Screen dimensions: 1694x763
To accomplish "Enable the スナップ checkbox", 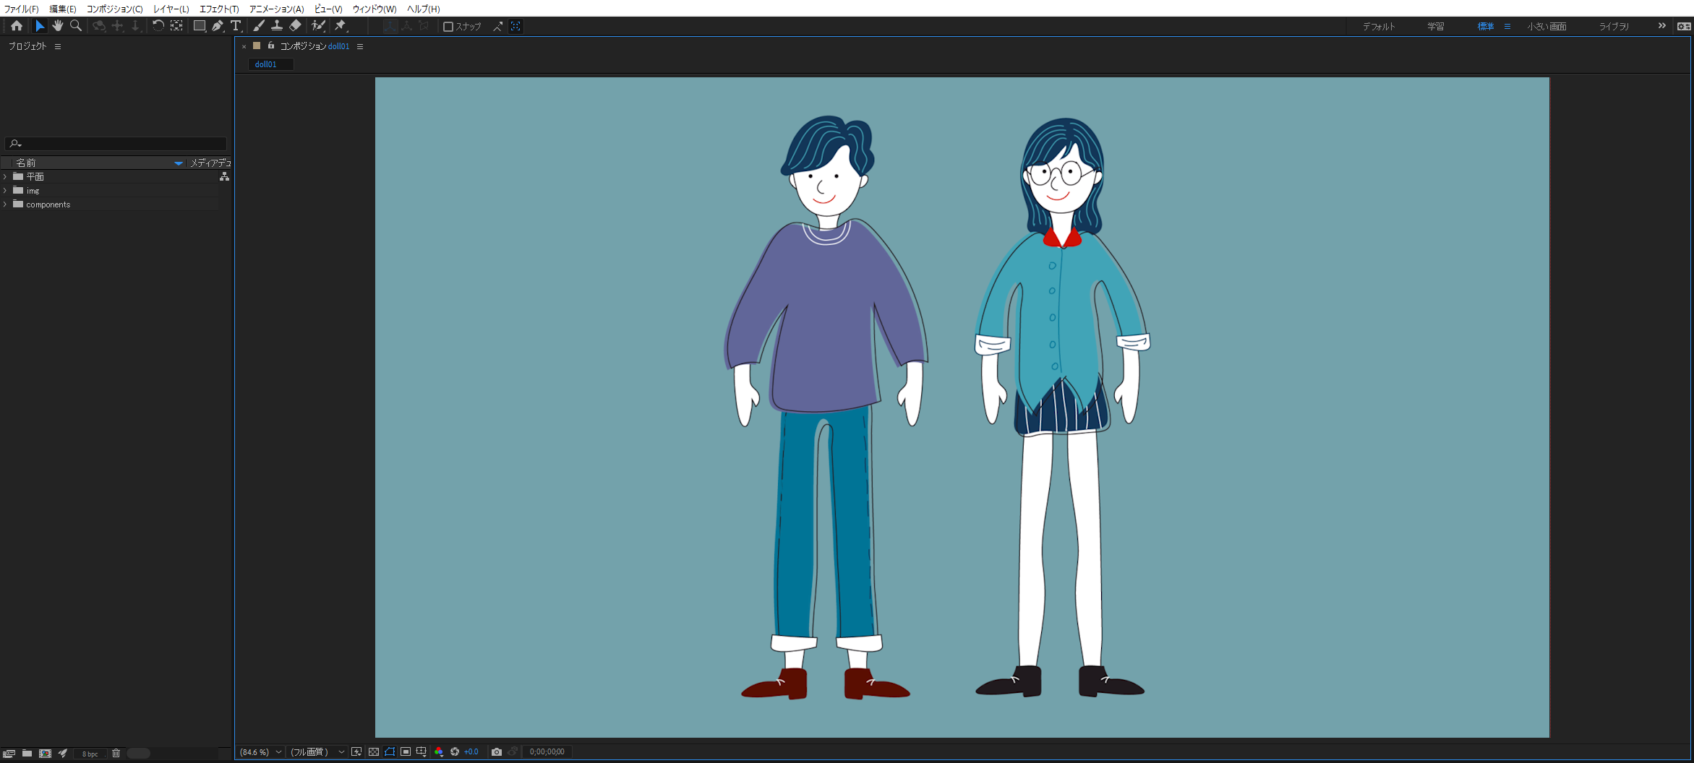I will pyautogui.click(x=448, y=27).
